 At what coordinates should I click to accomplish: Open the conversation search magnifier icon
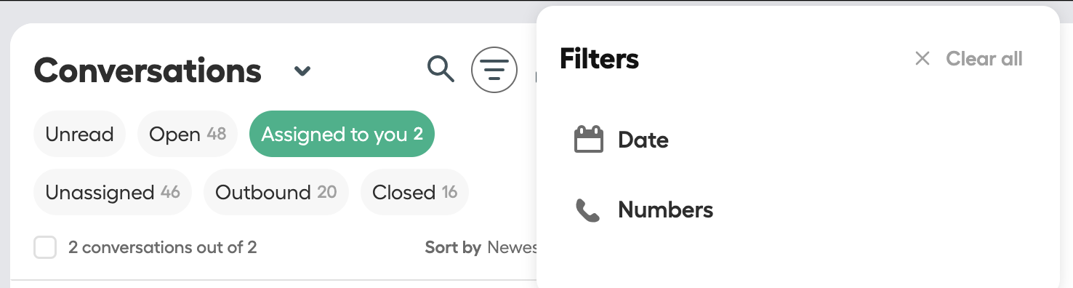click(x=441, y=70)
